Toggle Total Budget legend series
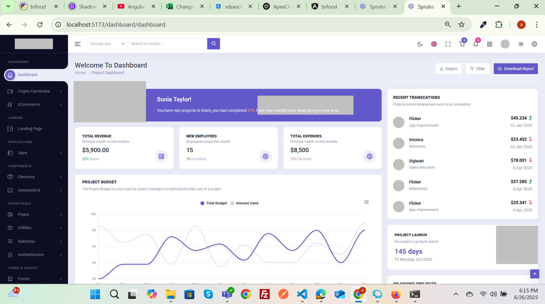 click(214, 203)
